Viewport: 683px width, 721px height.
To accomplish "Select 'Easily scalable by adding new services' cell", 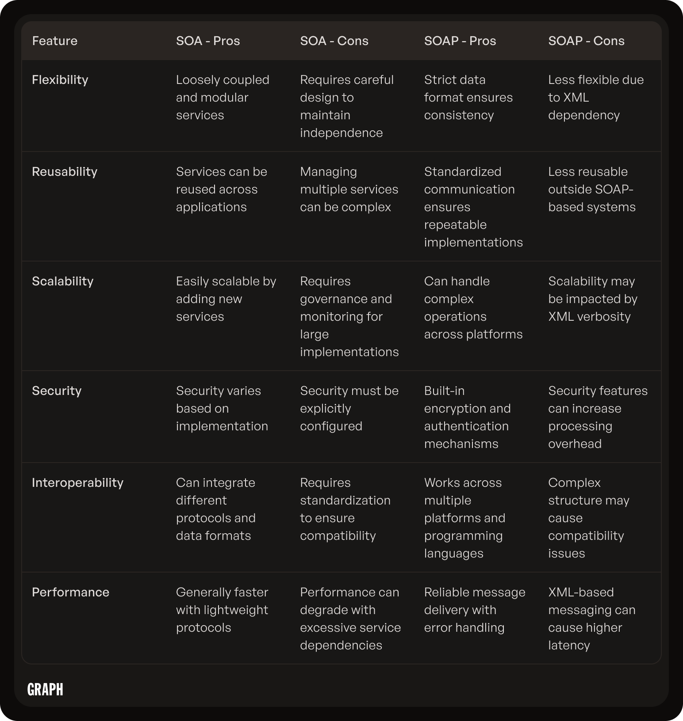I will click(226, 299).
